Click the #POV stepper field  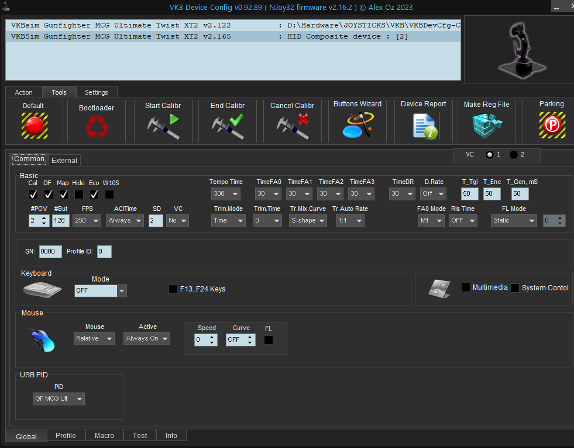click(39, 221)
